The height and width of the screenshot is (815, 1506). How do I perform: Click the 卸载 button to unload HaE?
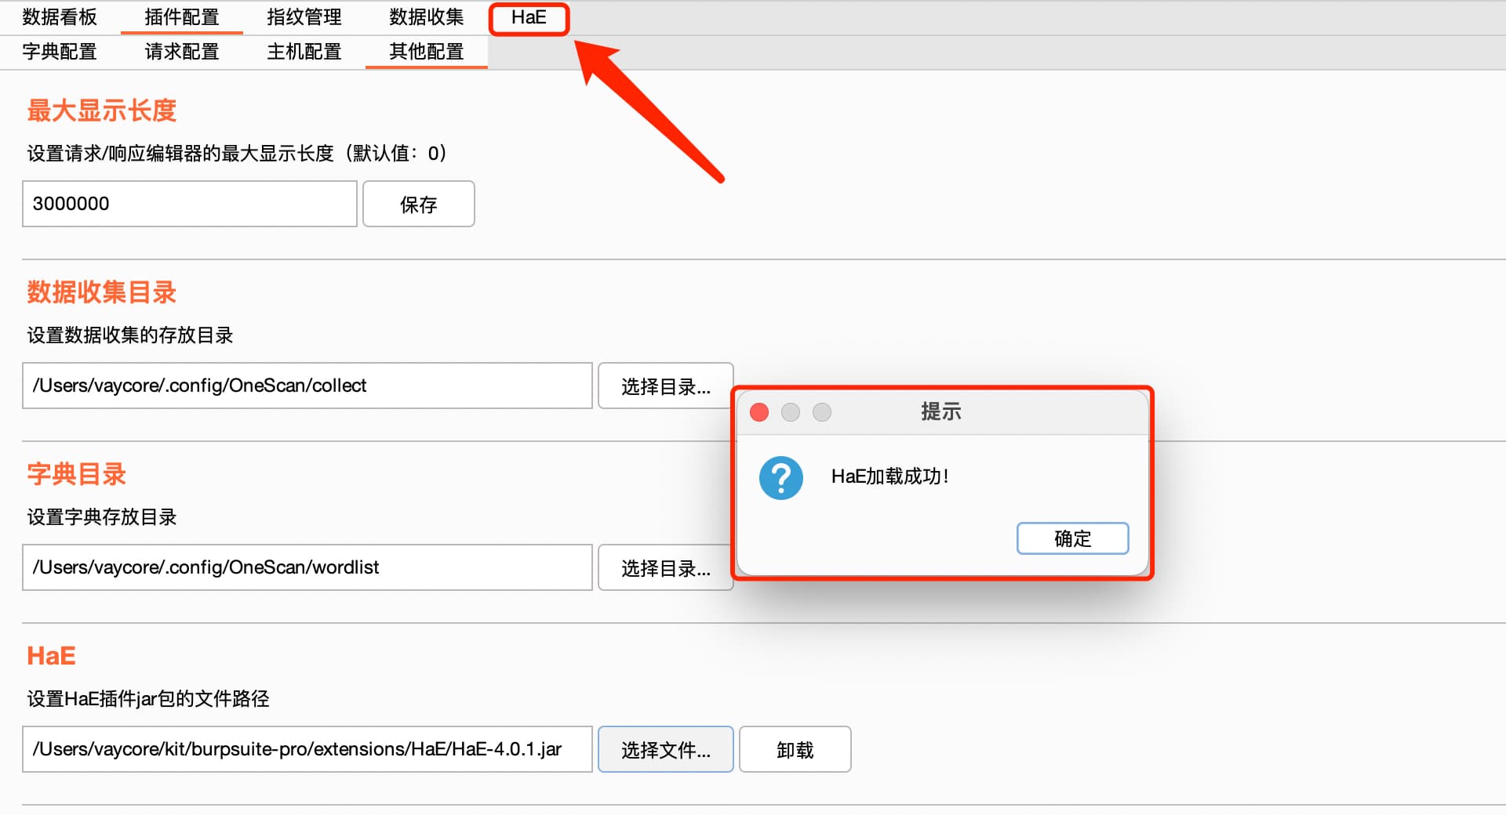(x=795, y=750)
